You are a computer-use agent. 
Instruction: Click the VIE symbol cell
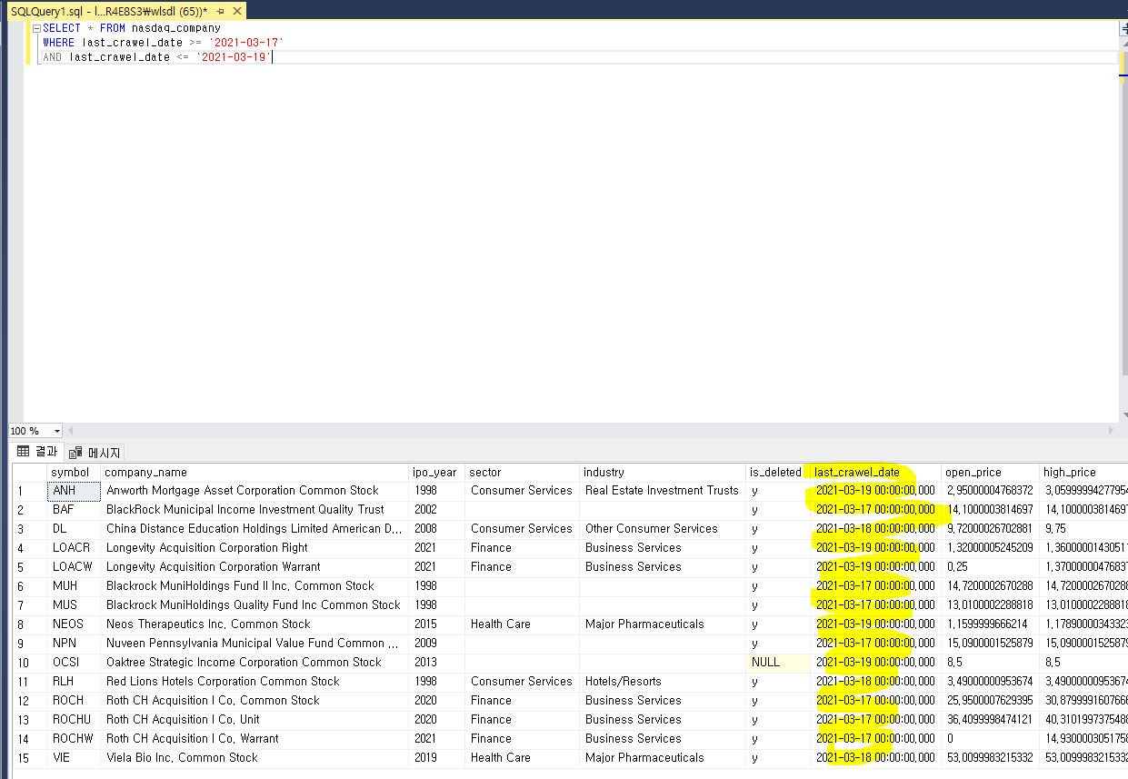pos(74,758)
